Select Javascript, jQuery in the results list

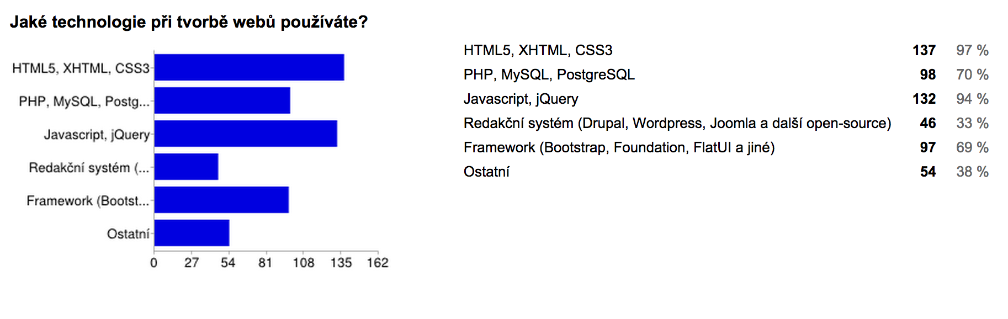tap(521, 99)
